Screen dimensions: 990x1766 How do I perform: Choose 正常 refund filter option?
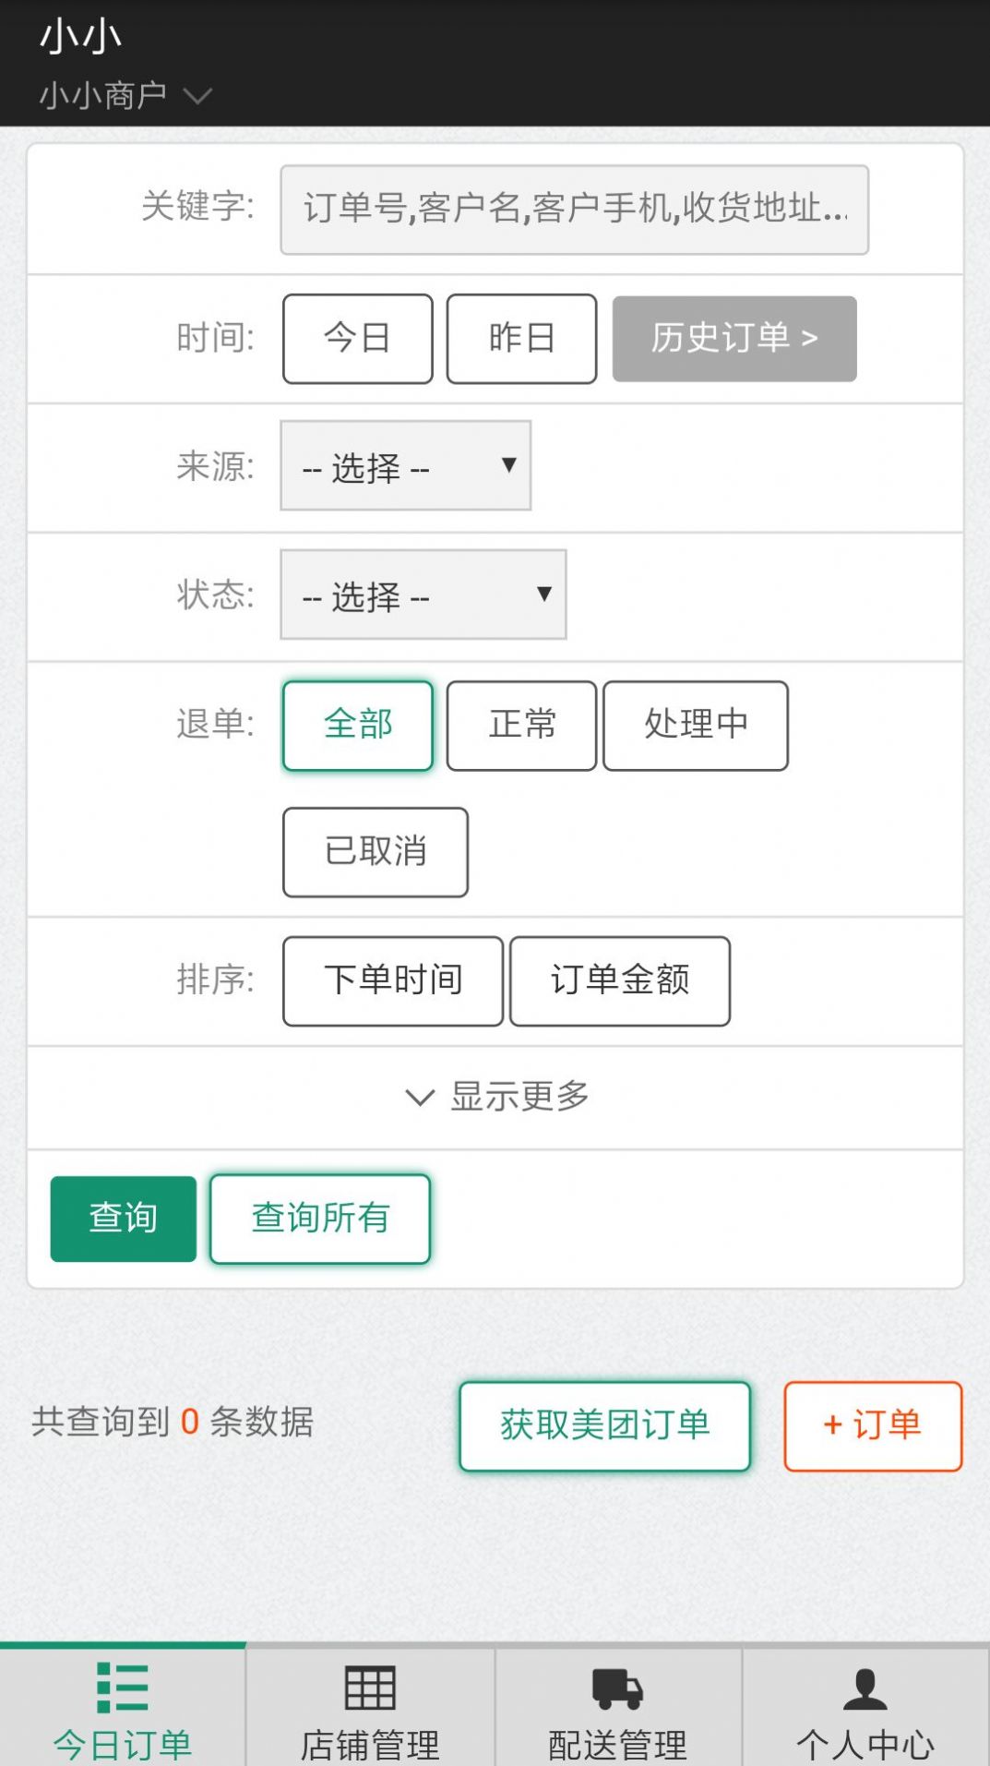[x=521, y=726]
